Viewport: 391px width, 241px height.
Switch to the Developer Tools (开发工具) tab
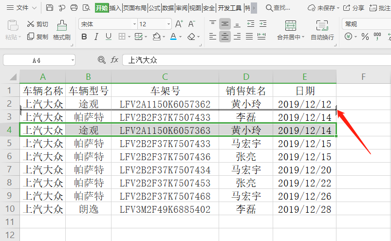230,8
